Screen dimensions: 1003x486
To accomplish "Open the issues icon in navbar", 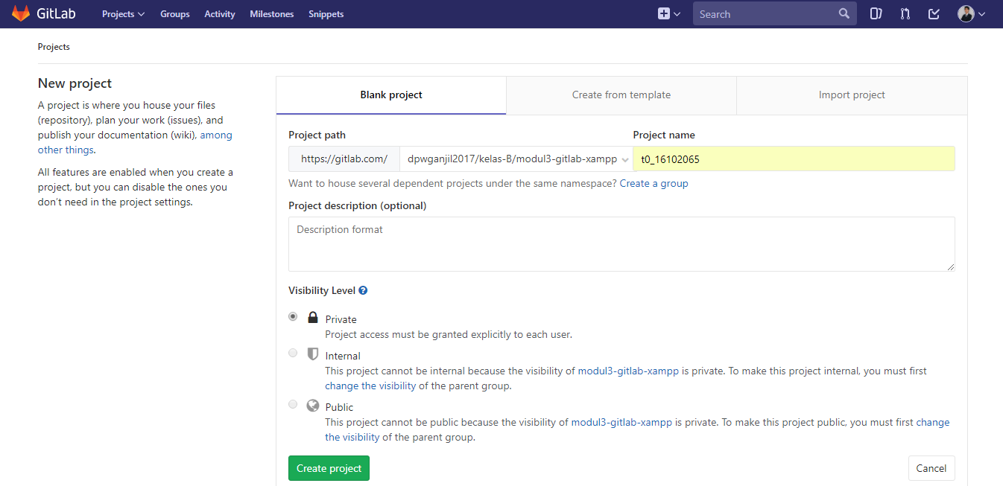I will tap(877, 13).
